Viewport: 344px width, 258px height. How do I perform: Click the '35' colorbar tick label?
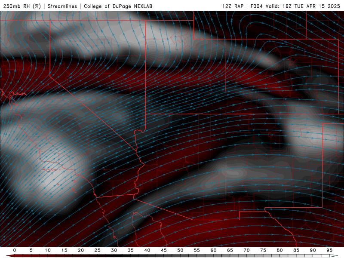131,250
